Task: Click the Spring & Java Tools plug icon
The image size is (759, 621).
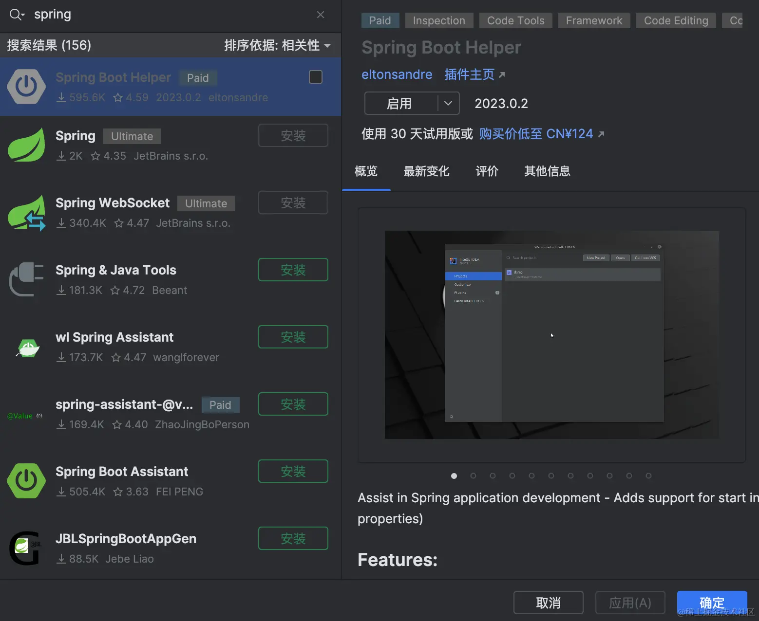Action: (26, 279)
